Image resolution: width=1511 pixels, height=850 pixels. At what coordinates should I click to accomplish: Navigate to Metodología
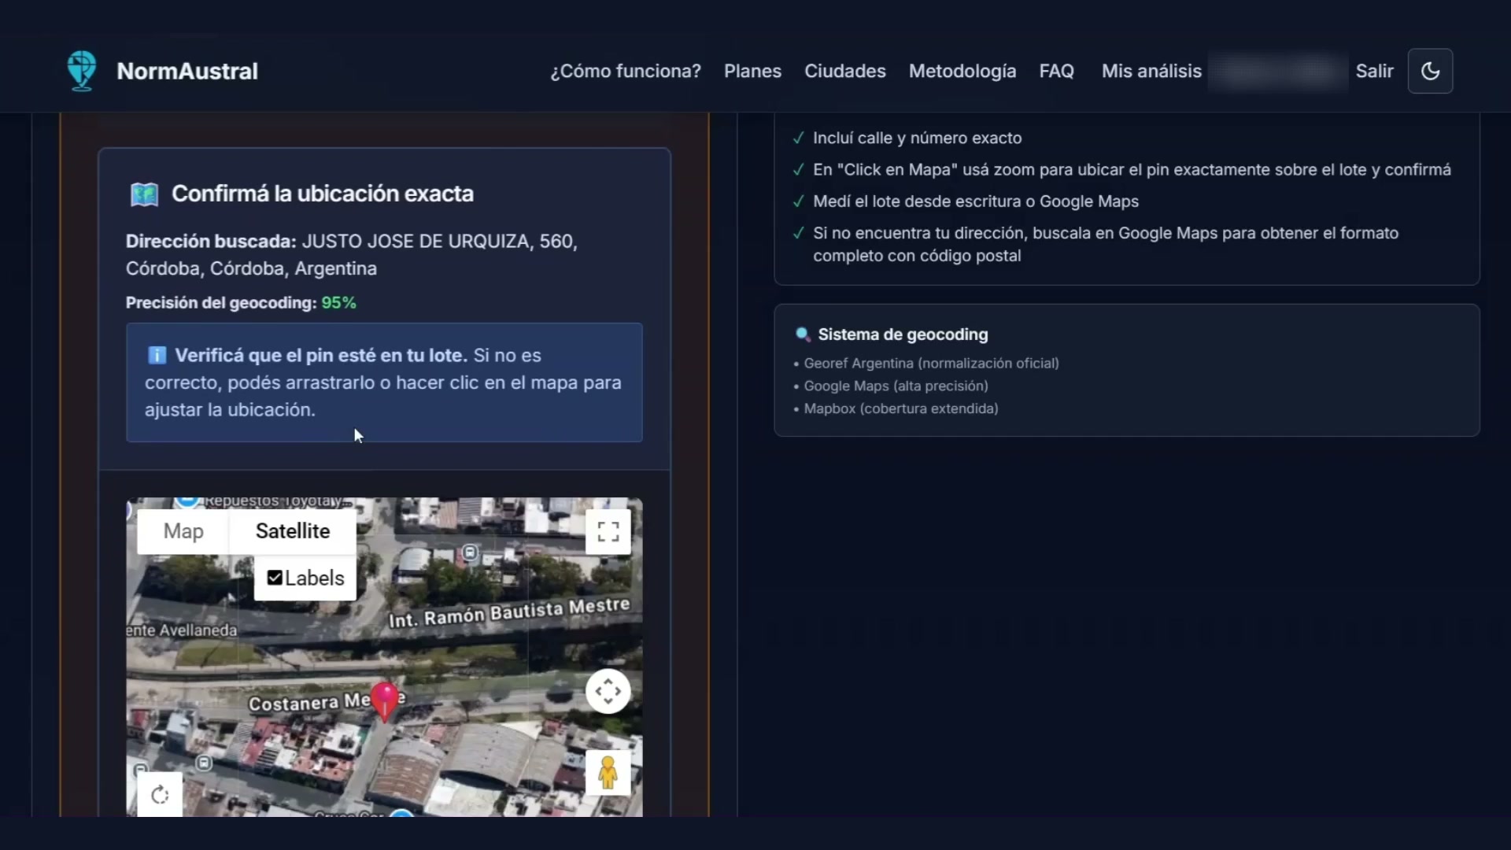[962, 71]
